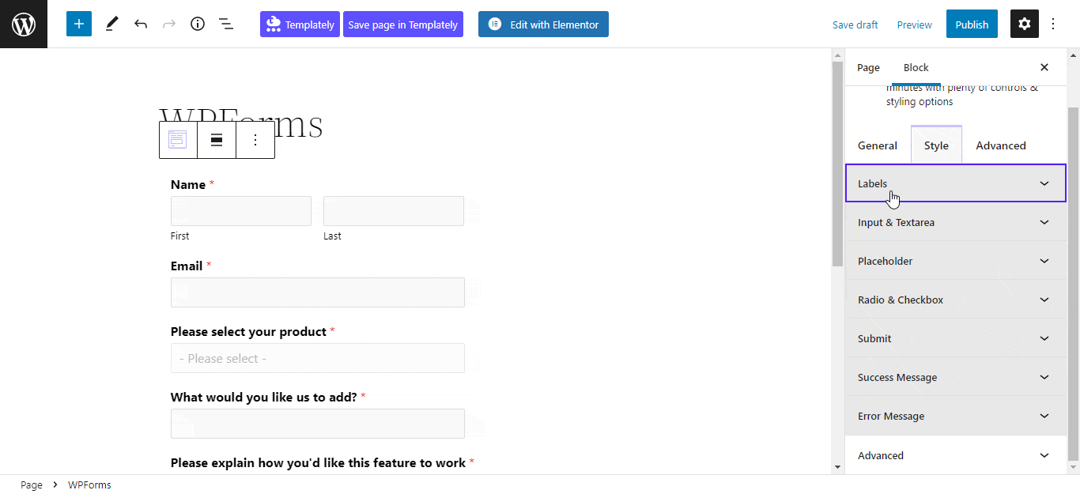The width and height of the screenshot is (1080, 494).
Task: Click the Templately button
Action: tap(300, 24)
